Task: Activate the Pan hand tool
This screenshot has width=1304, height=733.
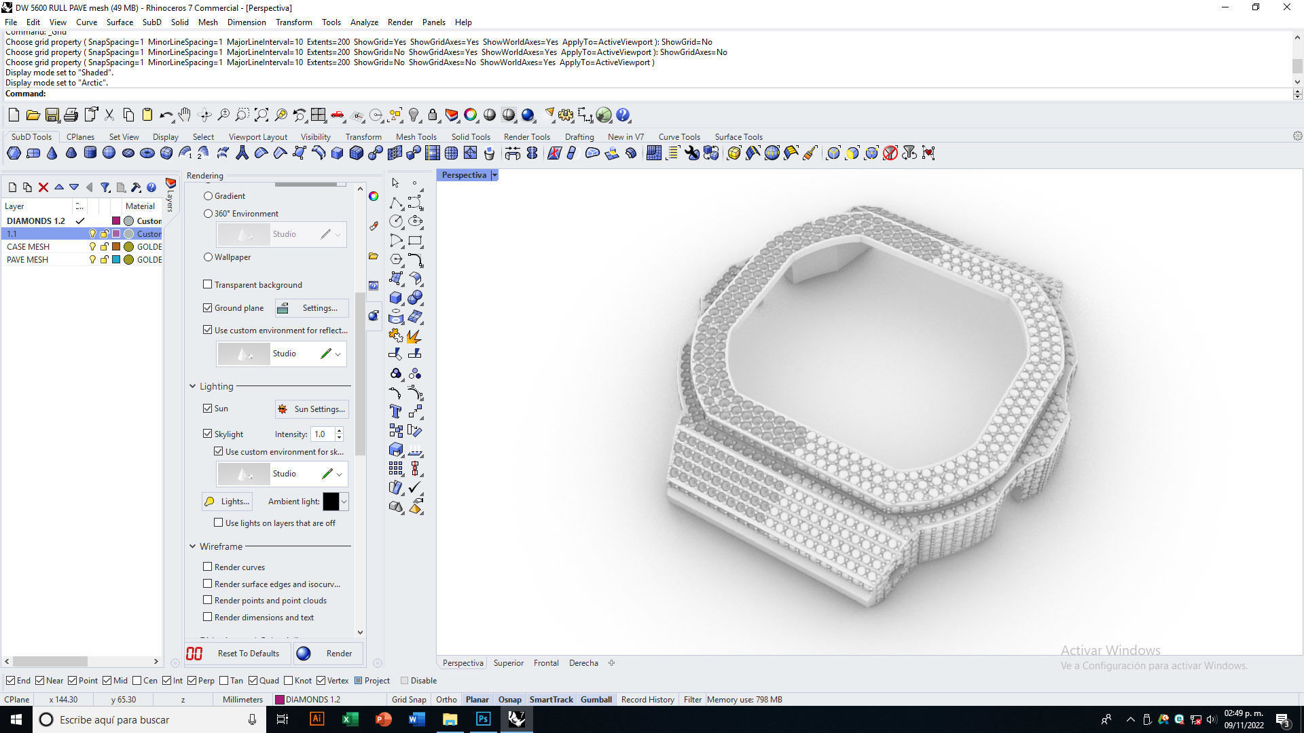Action: pos(185,115)
